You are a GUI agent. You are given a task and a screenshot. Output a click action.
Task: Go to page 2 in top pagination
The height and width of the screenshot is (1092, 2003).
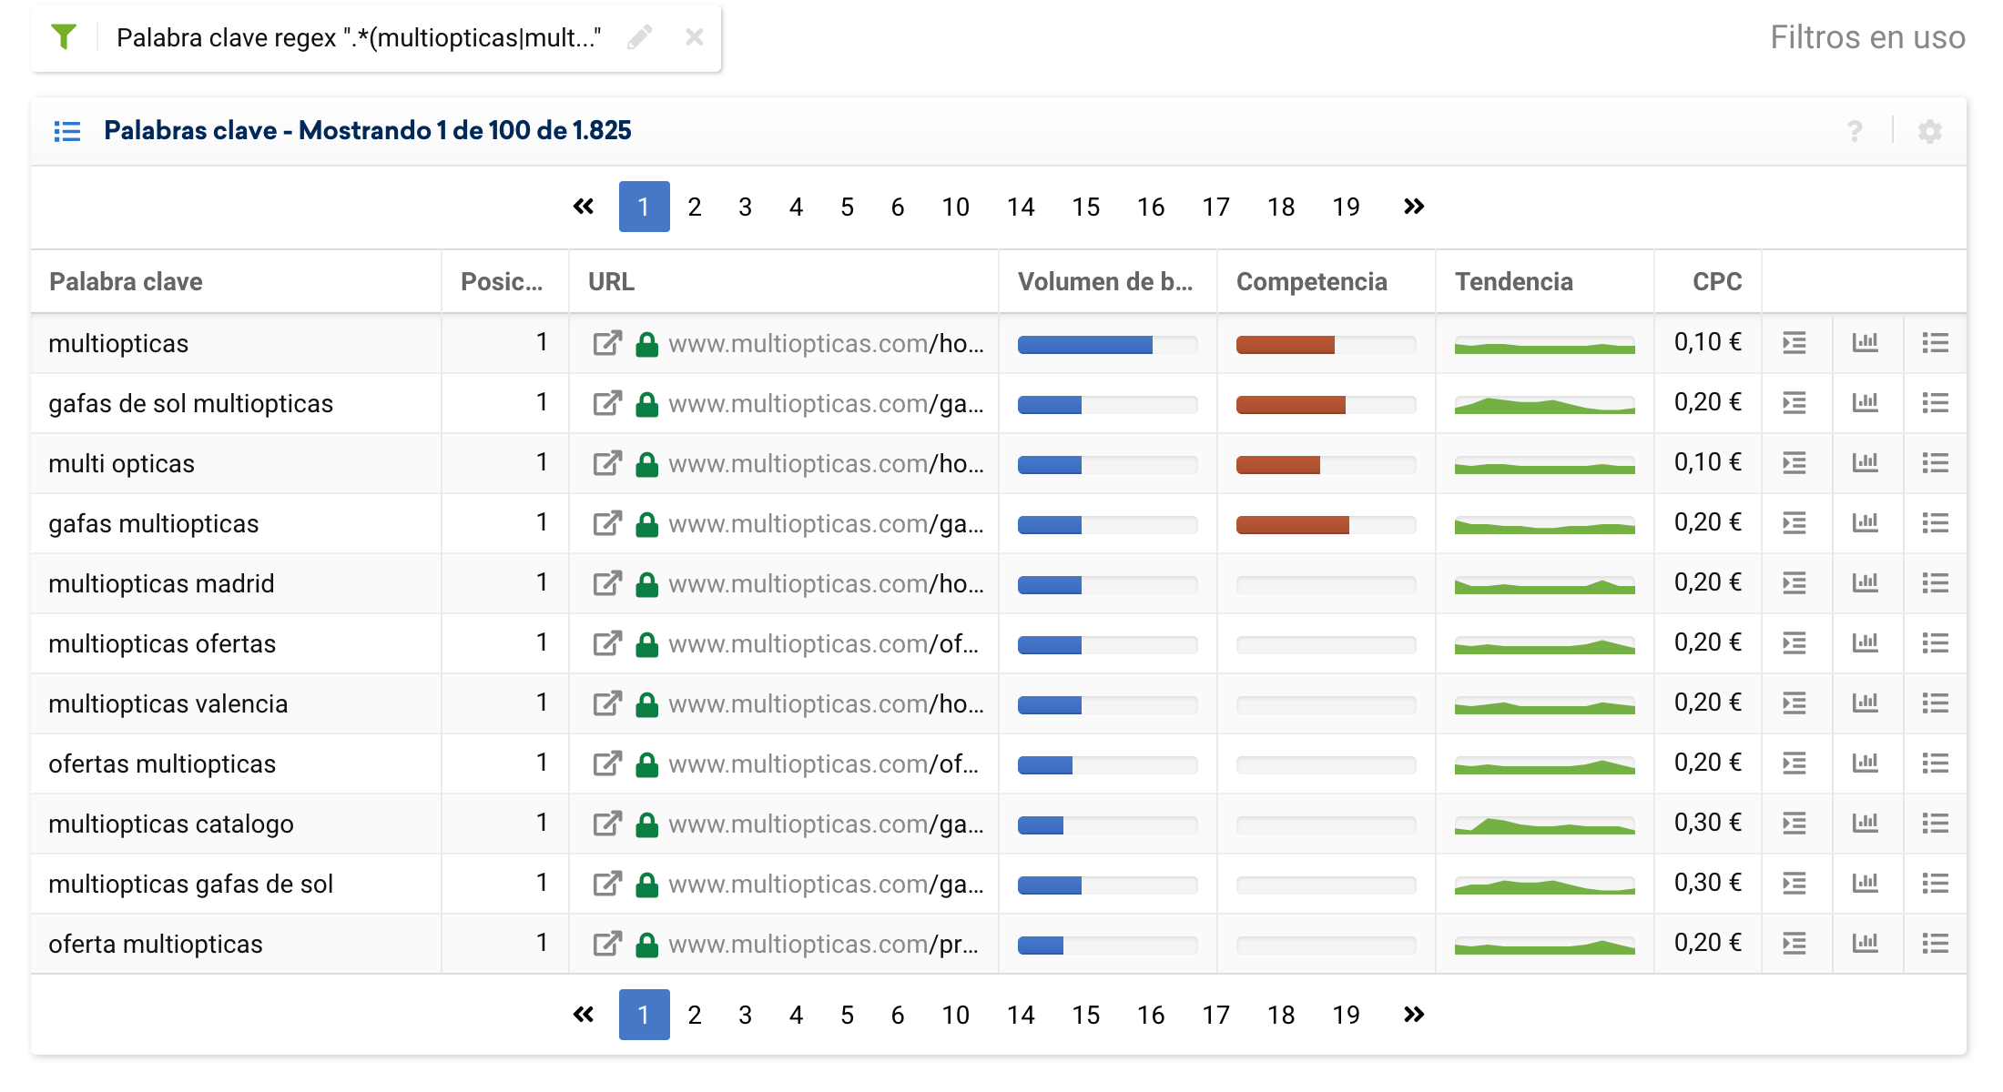pos(695,207)
